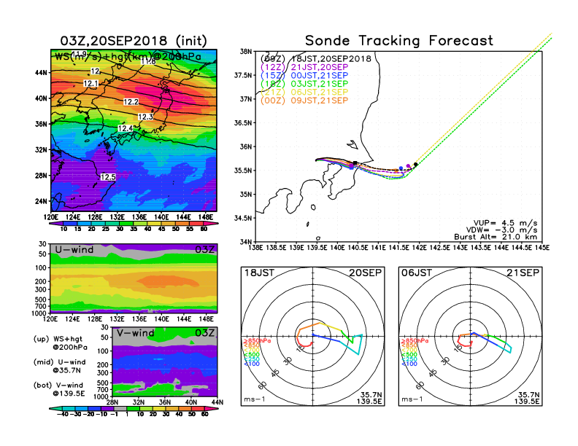
Task: Click the "38N" latitude label on the tracking map
Action: click(x=246, y=52)
